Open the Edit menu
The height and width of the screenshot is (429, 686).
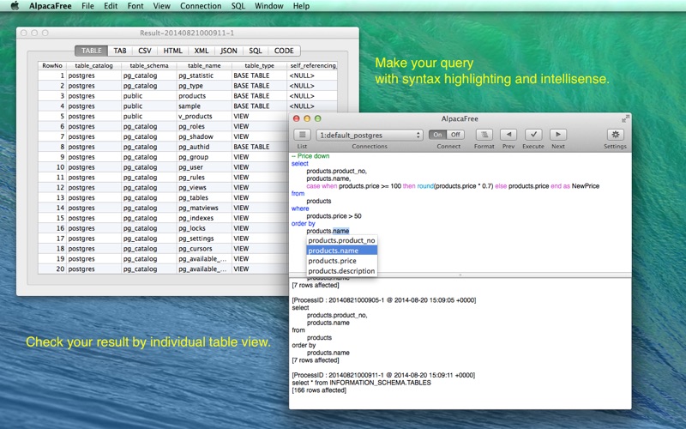(x=111, y=6)
